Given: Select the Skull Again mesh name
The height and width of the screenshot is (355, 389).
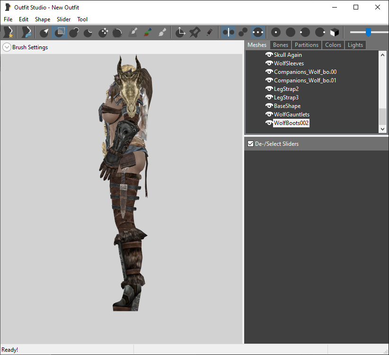Looking at the screenshot, I should tap(288, 55).
